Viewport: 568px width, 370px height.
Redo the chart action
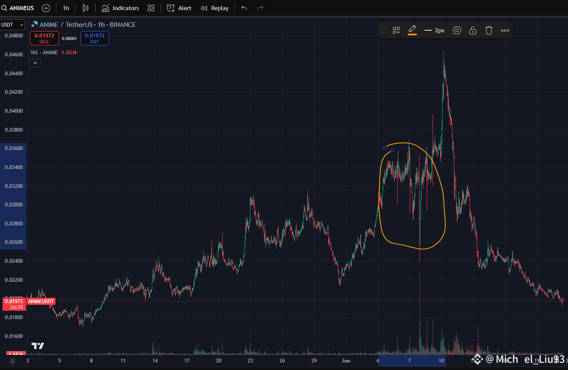click(260, 8)
